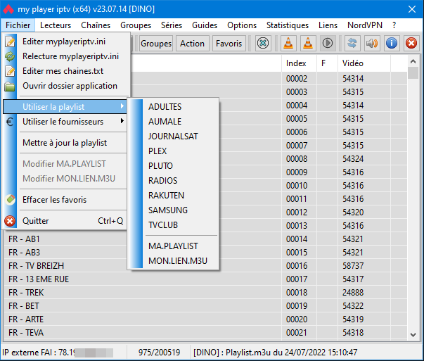Open the Fichier menu
The image size is (424, 361).
(18, 25)
